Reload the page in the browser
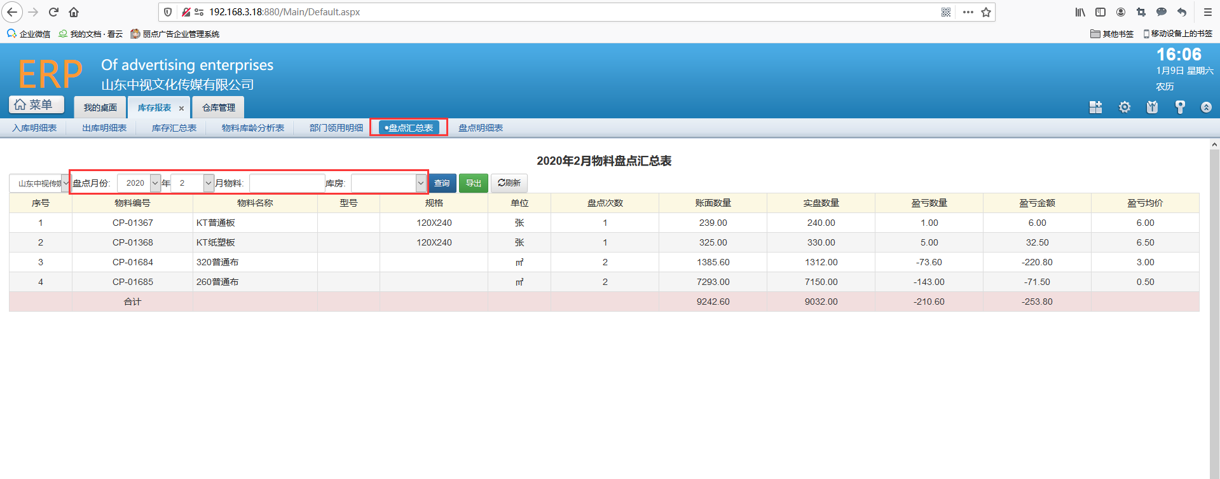The height and width of the screenshot is (479, 1220). (x=53, y=12)
